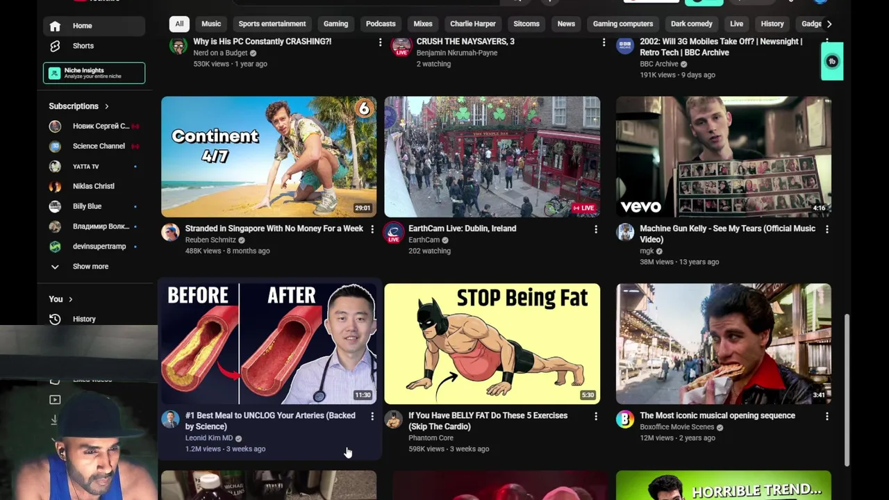Select the History filter chip
This screenshot has height=500, width=889.
[772, 24]
